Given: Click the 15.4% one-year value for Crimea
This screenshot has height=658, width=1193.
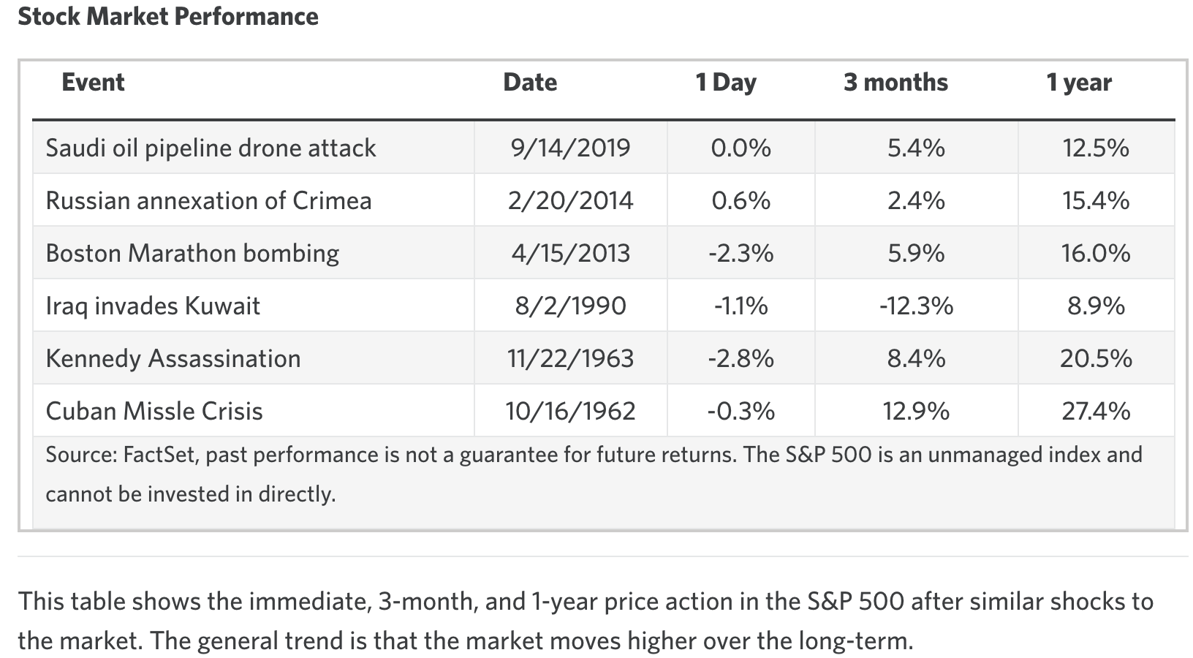Looking at the screenshot, I should [1096, 201].
